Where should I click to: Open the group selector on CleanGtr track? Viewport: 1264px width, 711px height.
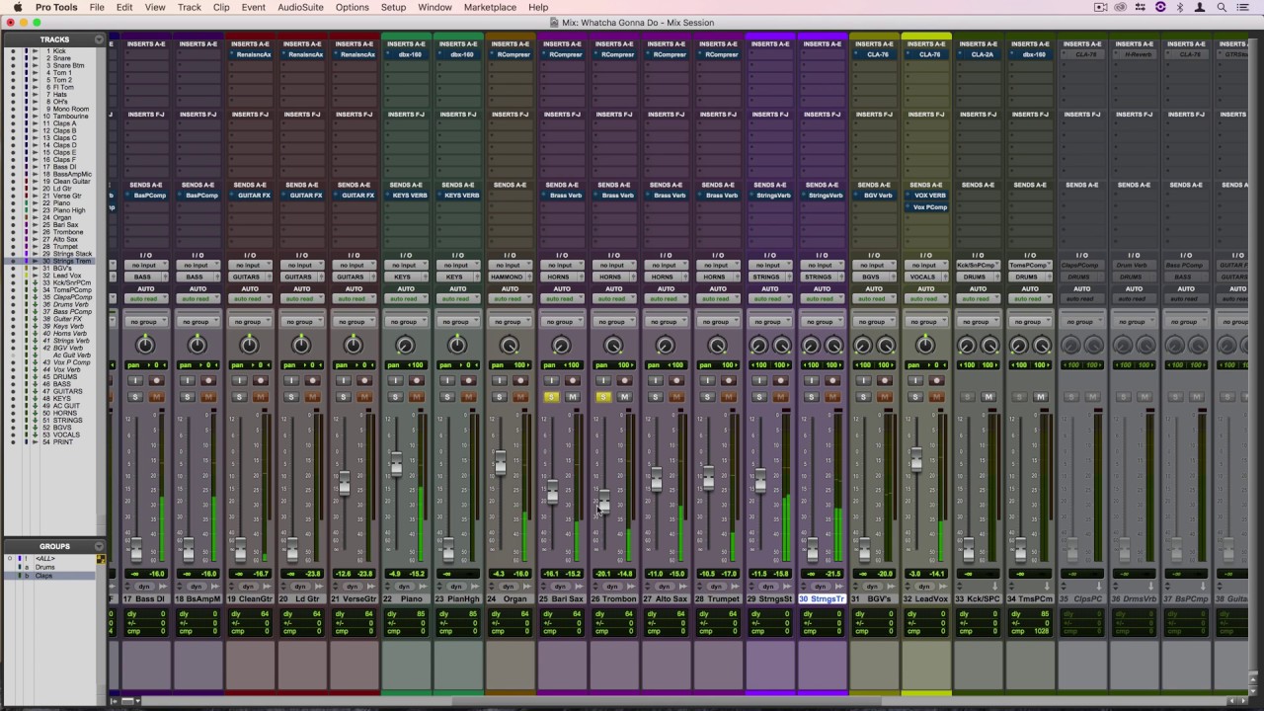(249, 322)
